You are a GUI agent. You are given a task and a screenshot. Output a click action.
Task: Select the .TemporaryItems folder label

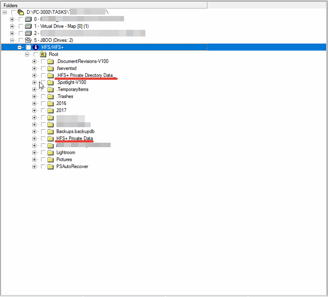pyautogui.click(x=72, y=89)
